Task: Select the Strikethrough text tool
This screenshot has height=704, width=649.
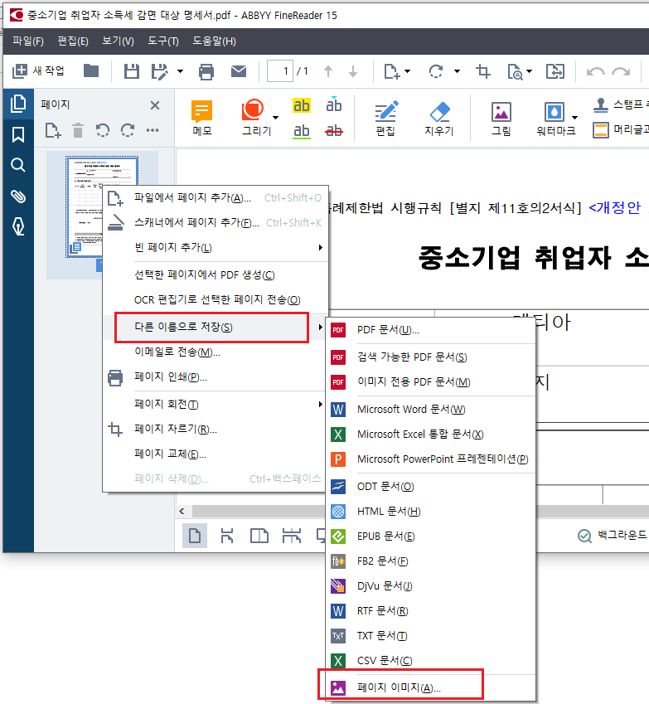Action: [333, 131]
